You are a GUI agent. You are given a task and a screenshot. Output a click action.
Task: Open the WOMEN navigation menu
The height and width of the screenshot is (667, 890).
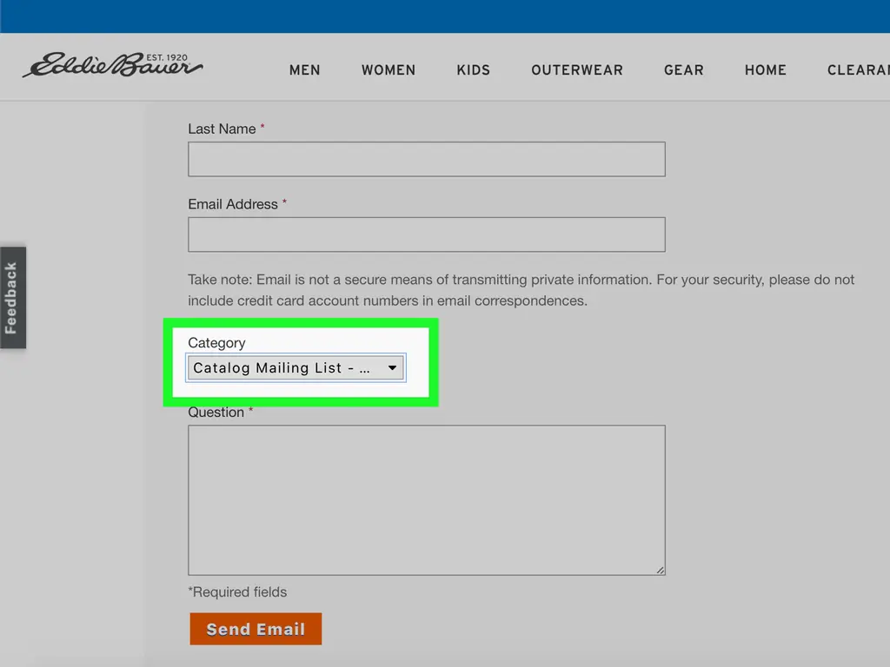(389, 70)
